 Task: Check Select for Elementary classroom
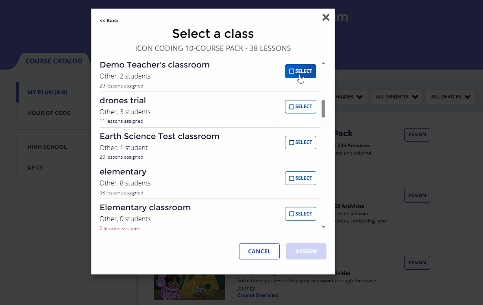300,214
